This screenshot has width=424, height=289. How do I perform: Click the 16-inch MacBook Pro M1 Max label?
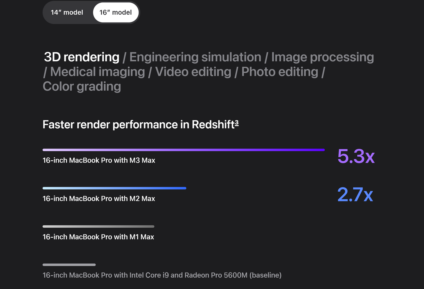(x=98, y=237)
